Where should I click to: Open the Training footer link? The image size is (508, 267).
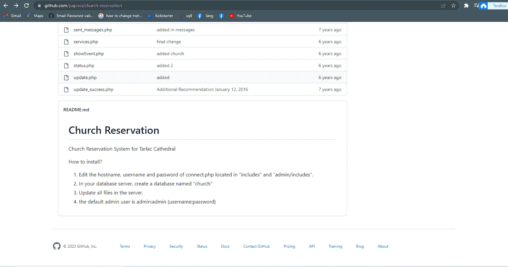(335, 246)
